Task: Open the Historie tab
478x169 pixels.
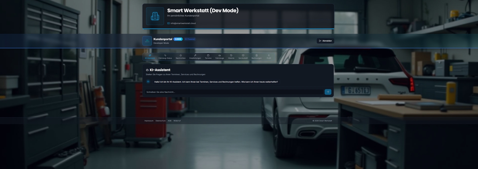Action: pyautogui.click(x=231, y=57)
